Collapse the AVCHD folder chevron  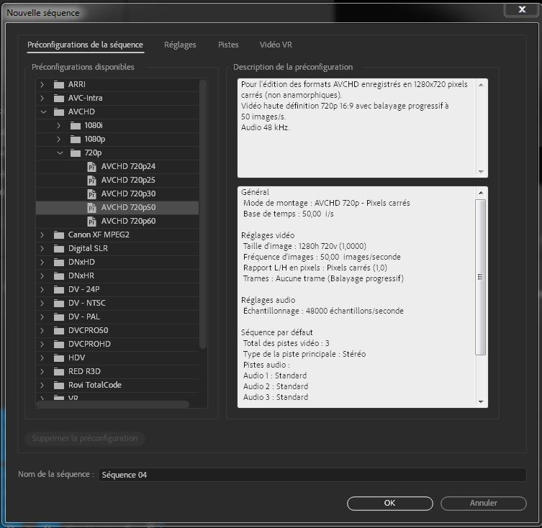[x=43, y=111]
